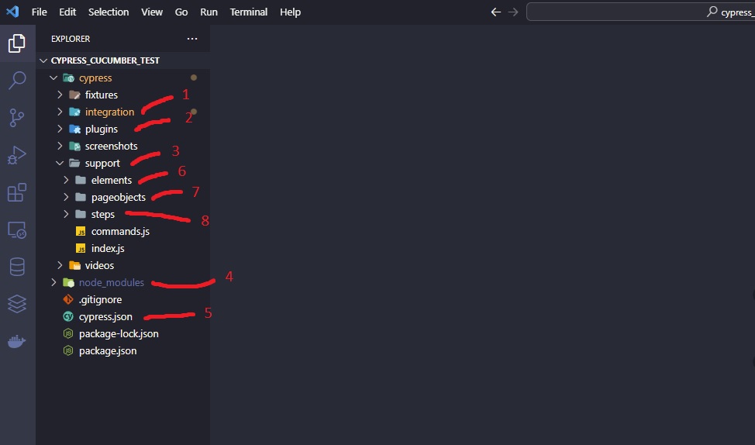Screen dimensions: 755x445
Task: Expand the node_modules folder chevron
Action: point(53,283)
